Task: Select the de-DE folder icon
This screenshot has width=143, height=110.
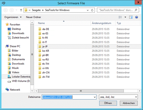Action: pyautogui.click(x=40, y=29)
